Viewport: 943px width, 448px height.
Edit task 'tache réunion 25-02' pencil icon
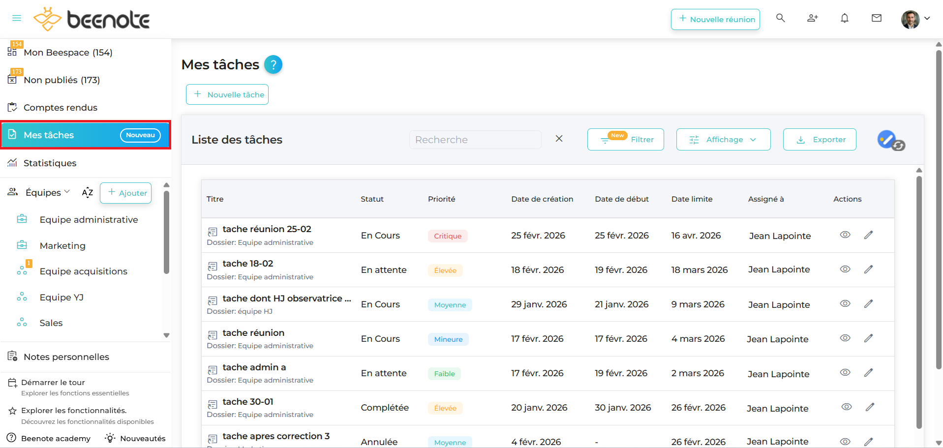[x=868, y=235]
